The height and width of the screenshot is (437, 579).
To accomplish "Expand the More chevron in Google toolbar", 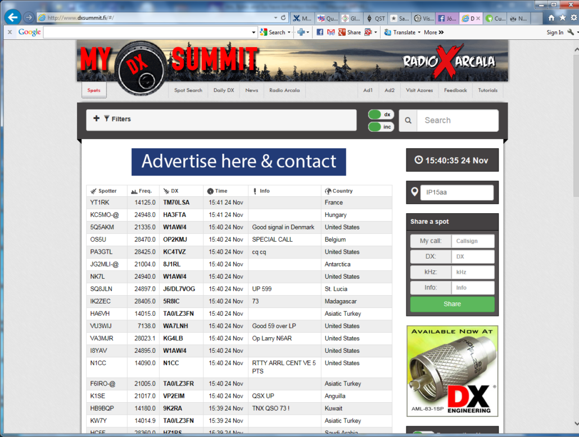I will 441,33.
